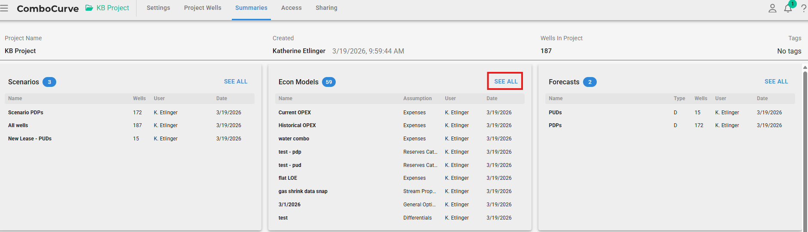The height and width of the screenshot is (232, 808).
Task: Click the green KB Project folder icon
Action: point(89,8)
